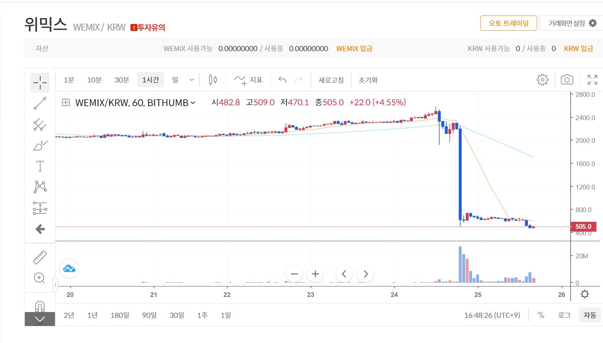Open the time axis settings sun icon
The image size is (603, 343).
[585, 294]
